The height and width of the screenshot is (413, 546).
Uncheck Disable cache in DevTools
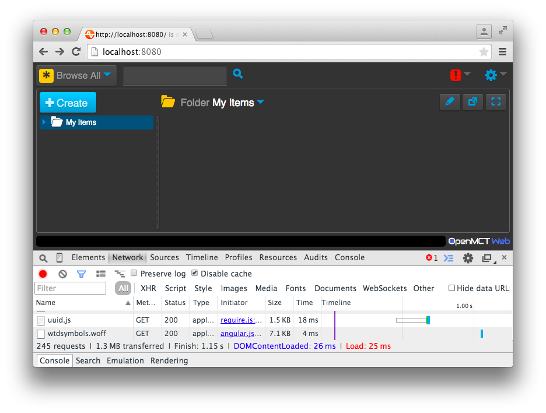tap(194, 273)
